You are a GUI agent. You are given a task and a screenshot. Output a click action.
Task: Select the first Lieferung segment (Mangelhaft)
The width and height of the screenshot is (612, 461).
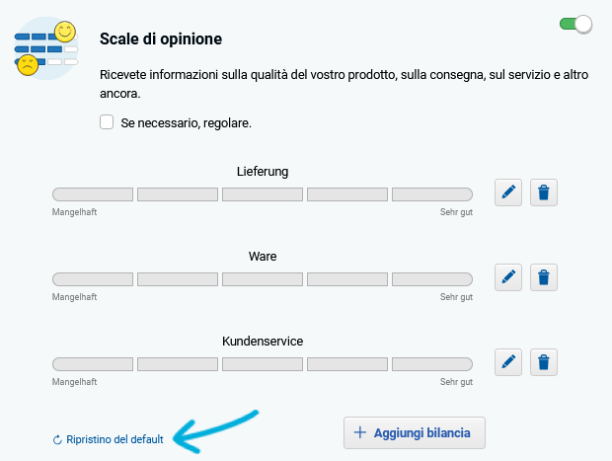click(93, 194)
